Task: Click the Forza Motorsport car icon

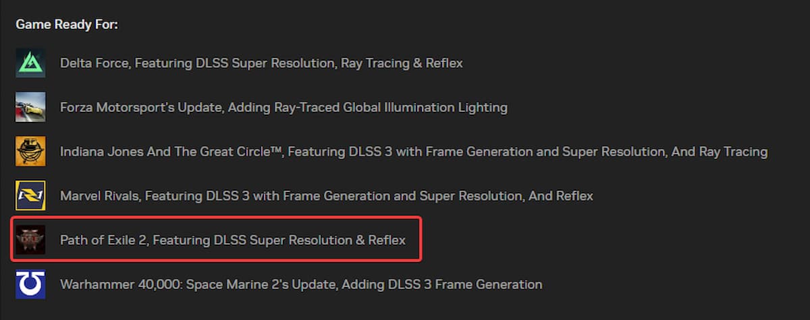Action: point(30,107)
